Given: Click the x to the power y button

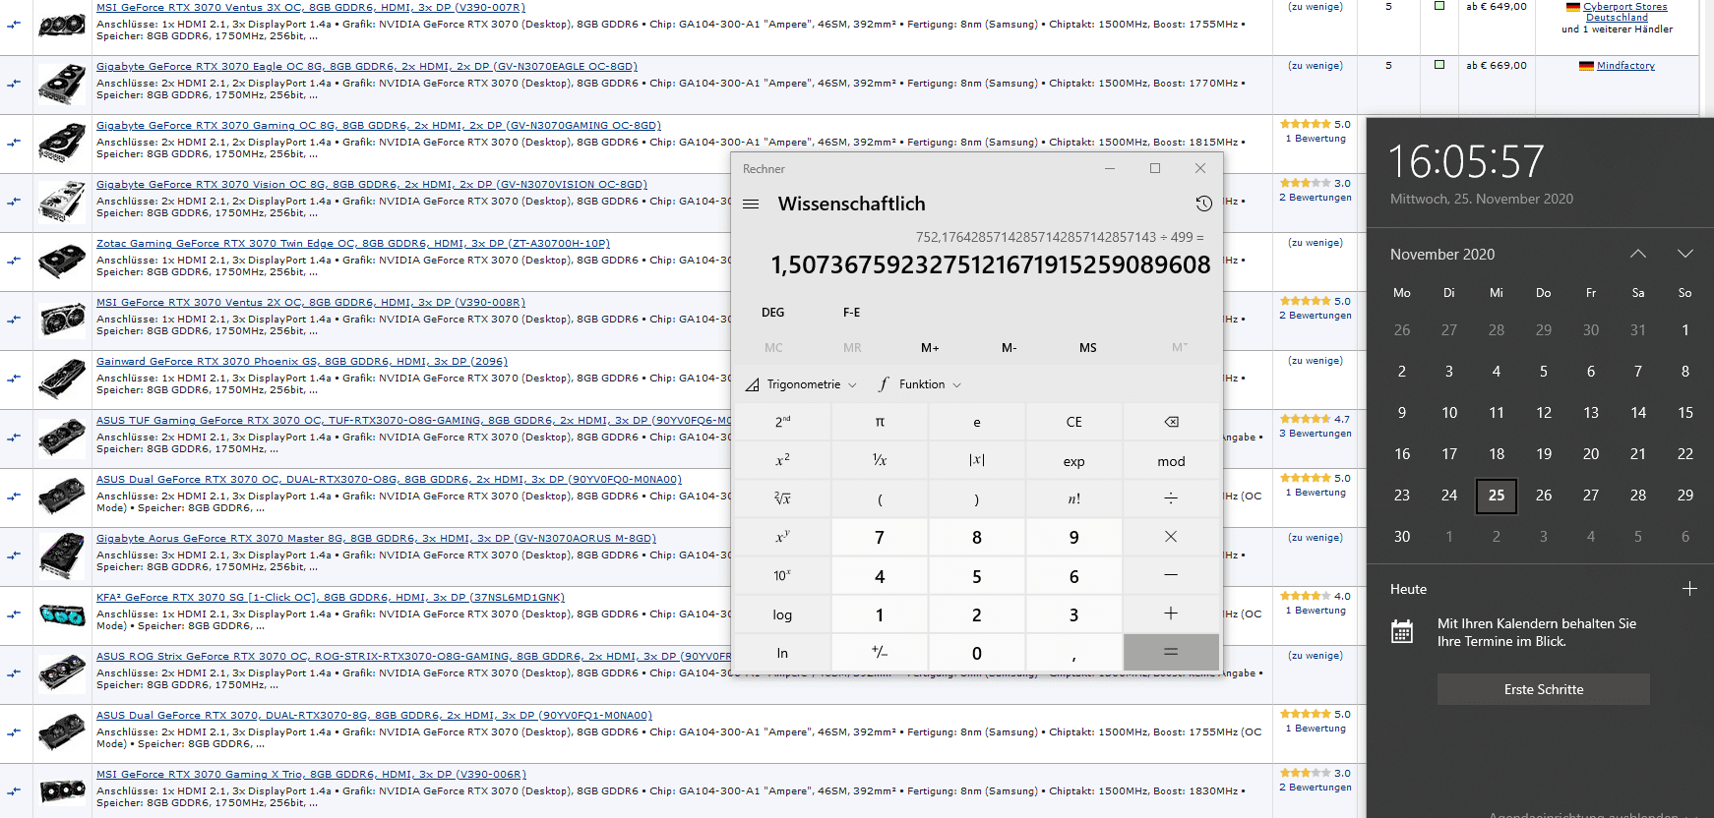Looking at the screenshot, I should click(782, 537).
